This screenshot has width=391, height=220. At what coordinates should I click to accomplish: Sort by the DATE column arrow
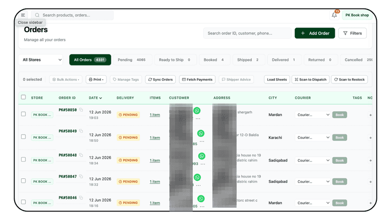pos(101,98)
